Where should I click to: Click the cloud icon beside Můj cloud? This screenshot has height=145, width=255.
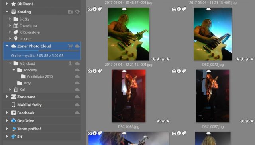pos(77,63)
